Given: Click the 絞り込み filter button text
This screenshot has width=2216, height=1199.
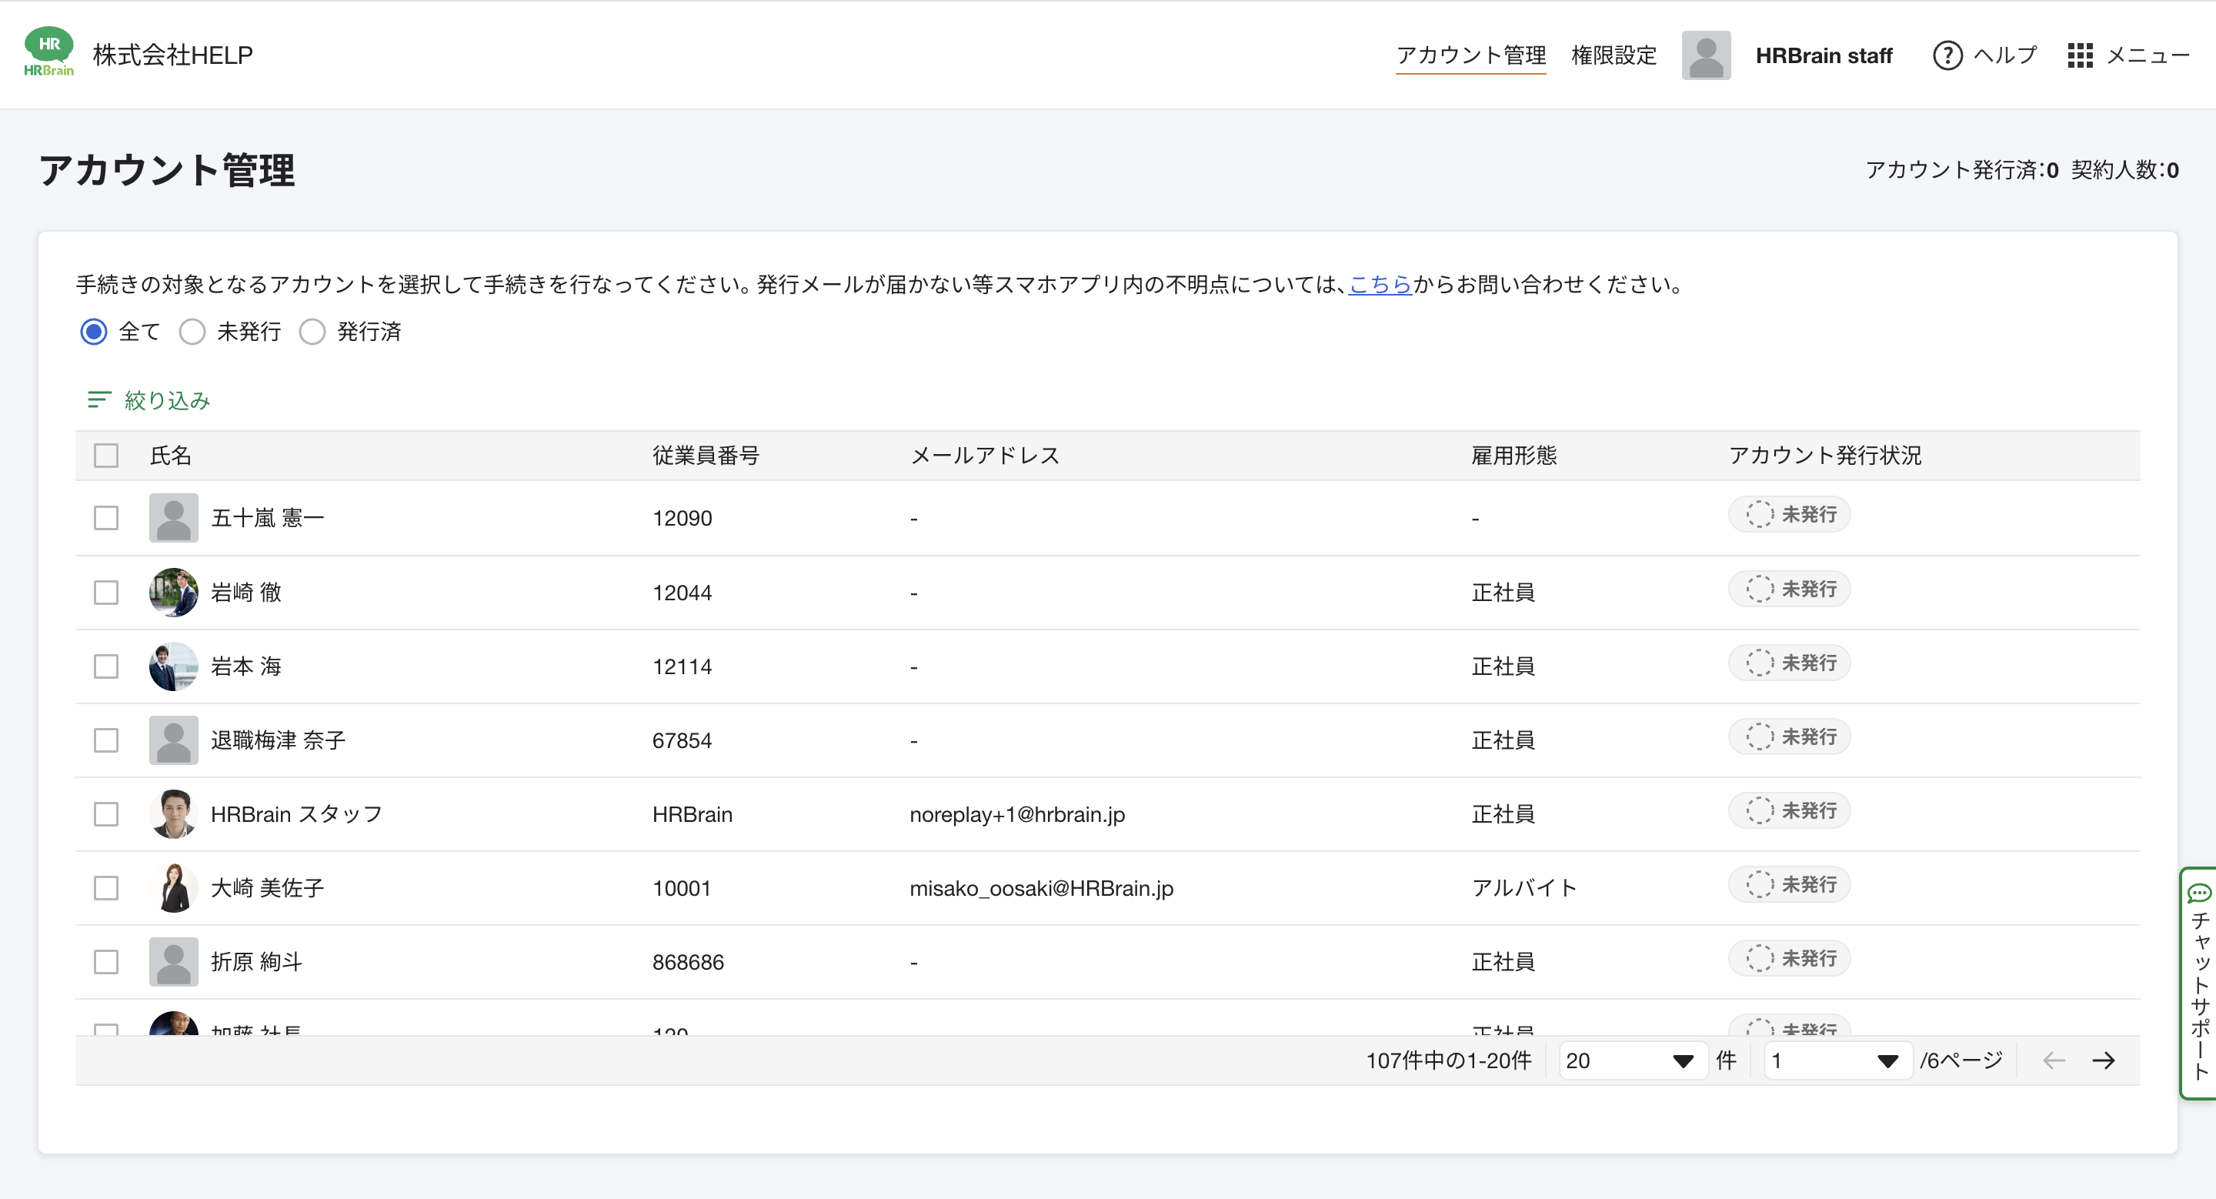Looking at the screenshot, I should tap(167, 400).
